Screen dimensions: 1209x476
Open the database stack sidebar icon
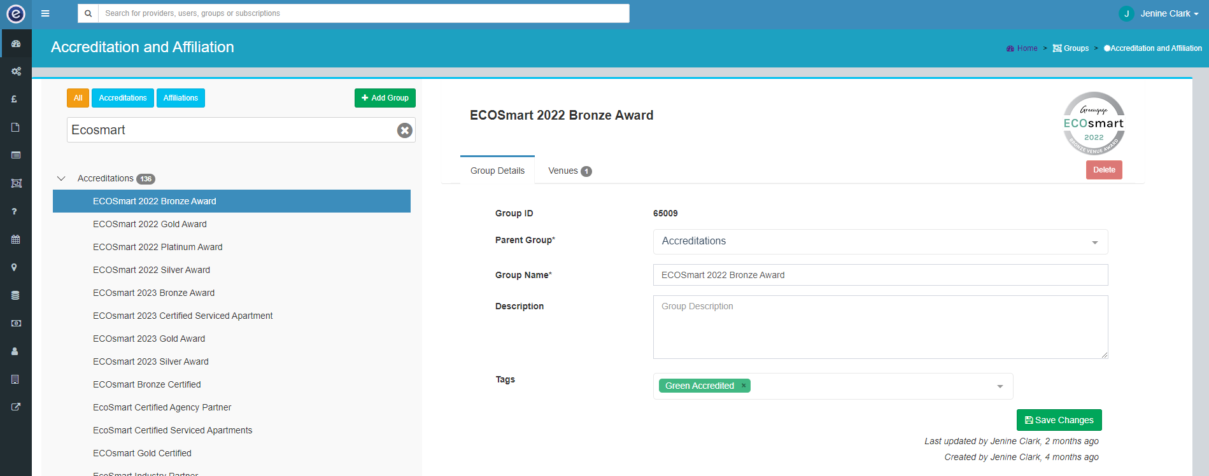[x=15, y=295]
